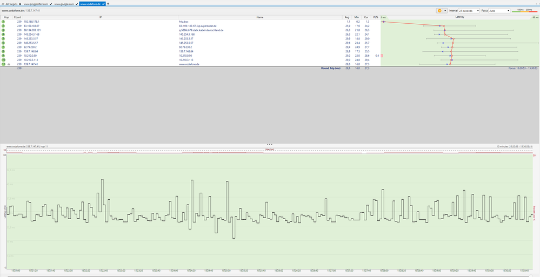
Task: Click the checkmark icon on www.google.com tab
Action: click(x=76, y=4)
